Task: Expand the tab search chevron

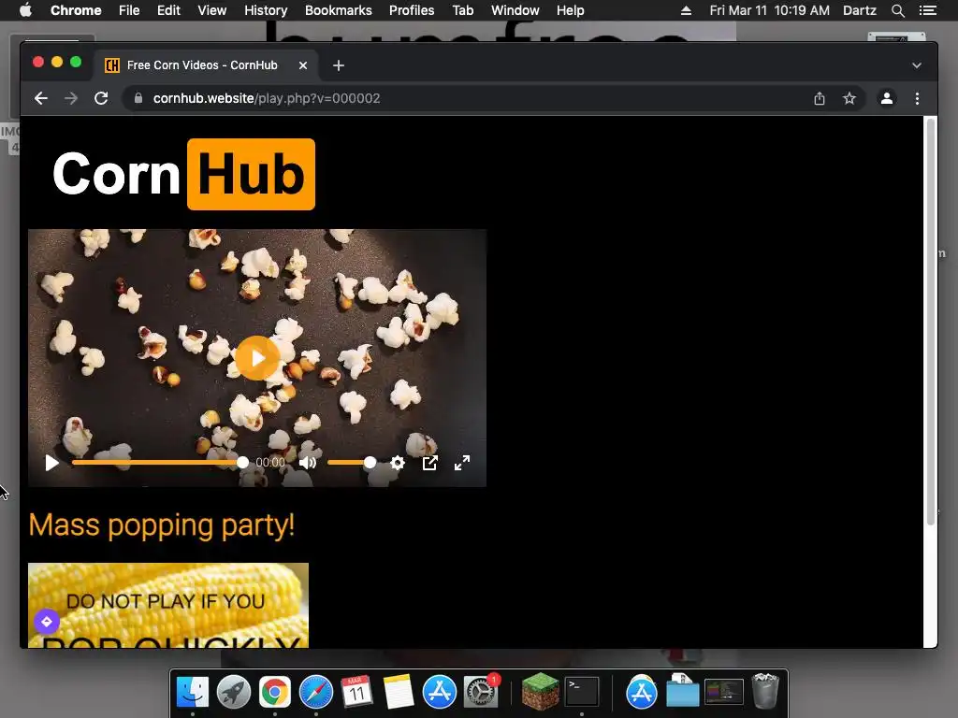Action: (917, 65)
